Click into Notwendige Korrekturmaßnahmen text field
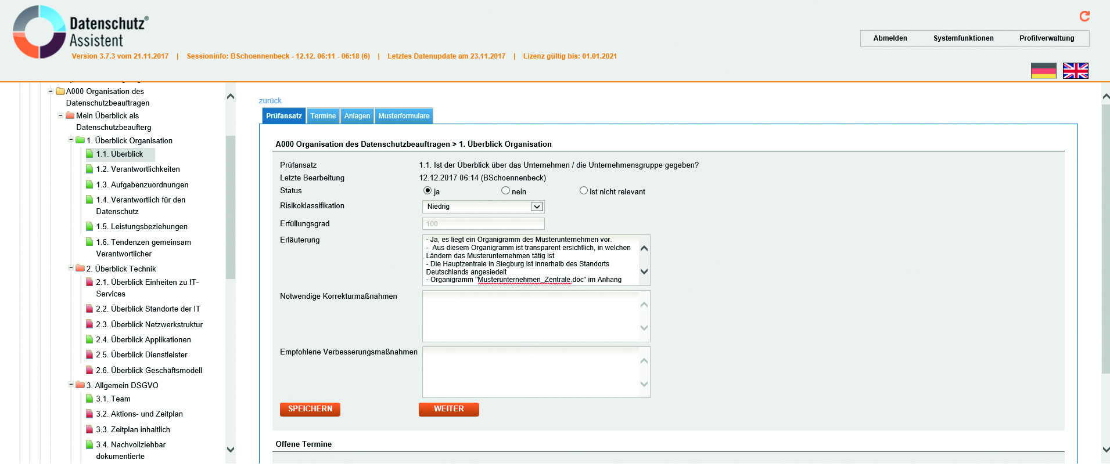Image resolution: width=1110 pixels, height=474 pixels. click(530, 316)
